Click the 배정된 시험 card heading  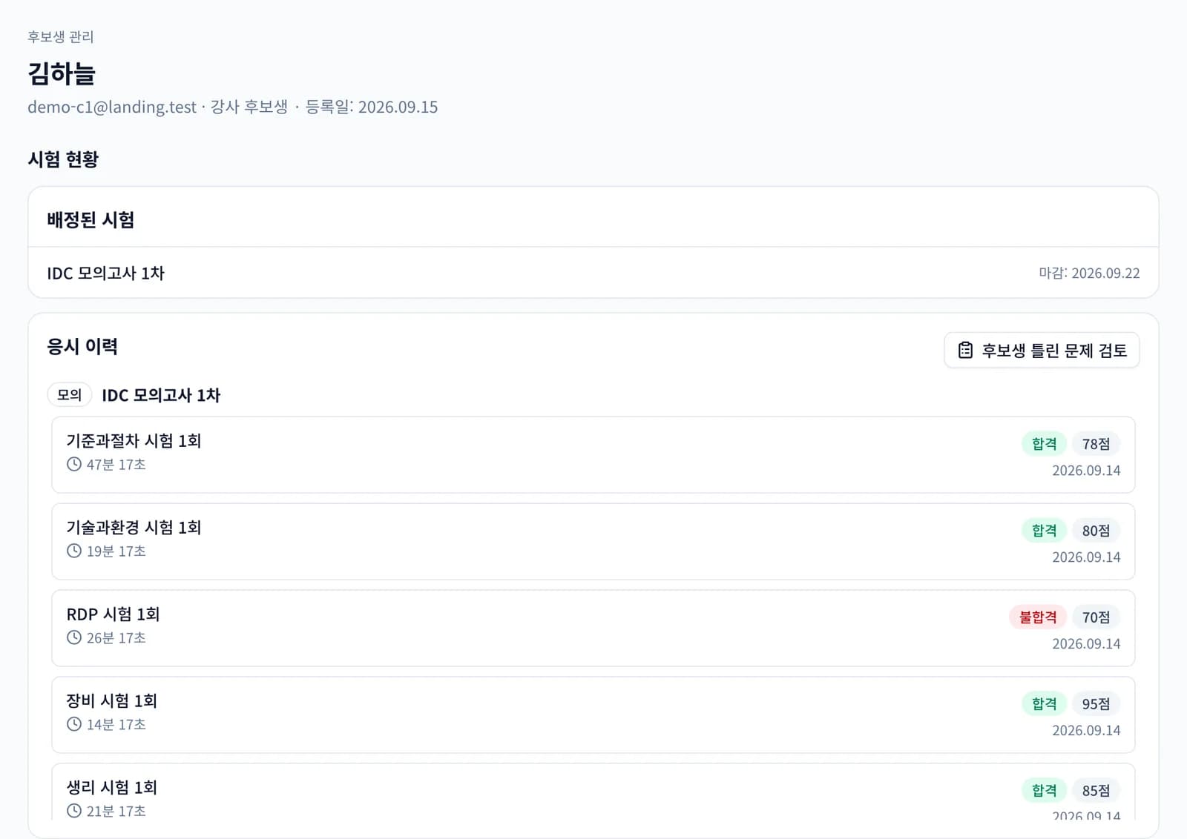(x=91, y=220)
